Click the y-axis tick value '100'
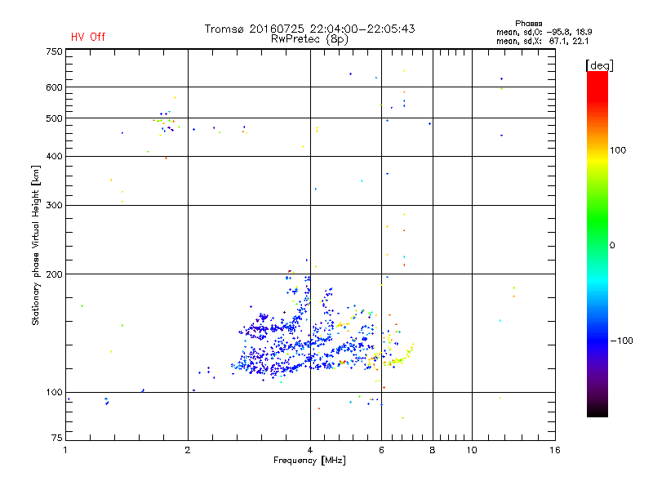 pos(54,393)
